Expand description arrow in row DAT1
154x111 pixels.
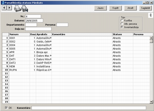[x=51, y=59]
